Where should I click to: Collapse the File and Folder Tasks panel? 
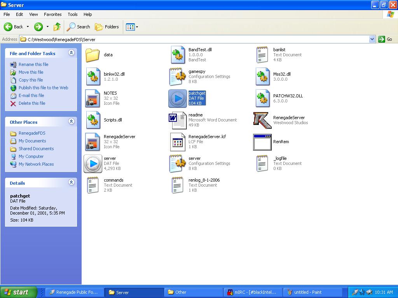click(71, 53)
